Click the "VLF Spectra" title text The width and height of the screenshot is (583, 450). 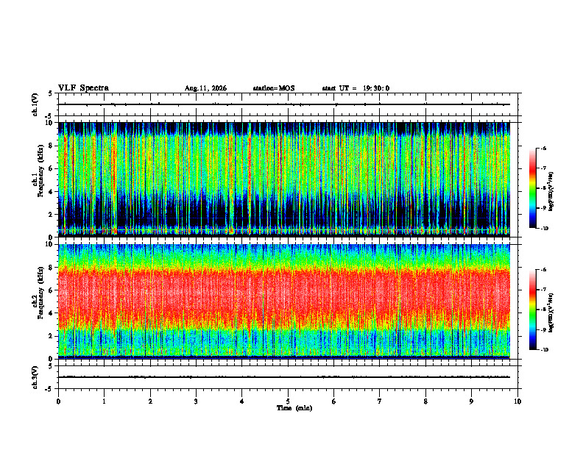coord(83,87)
